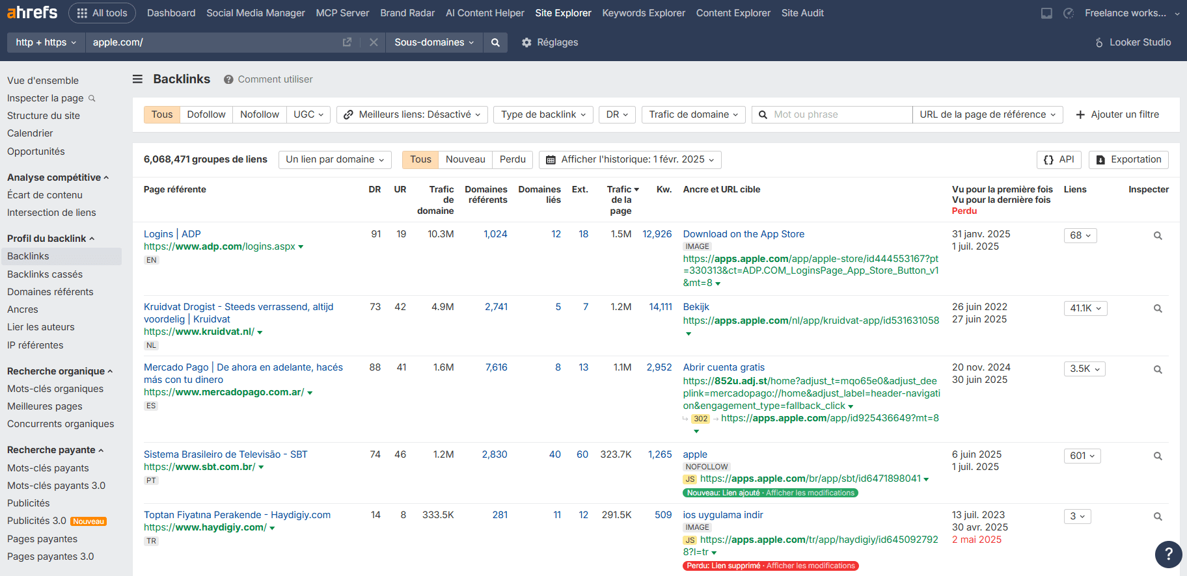The image size is (1187, 576).
Task: Click the Ahrefs logo
Action: pyautogui.click(x=32, y=12)
